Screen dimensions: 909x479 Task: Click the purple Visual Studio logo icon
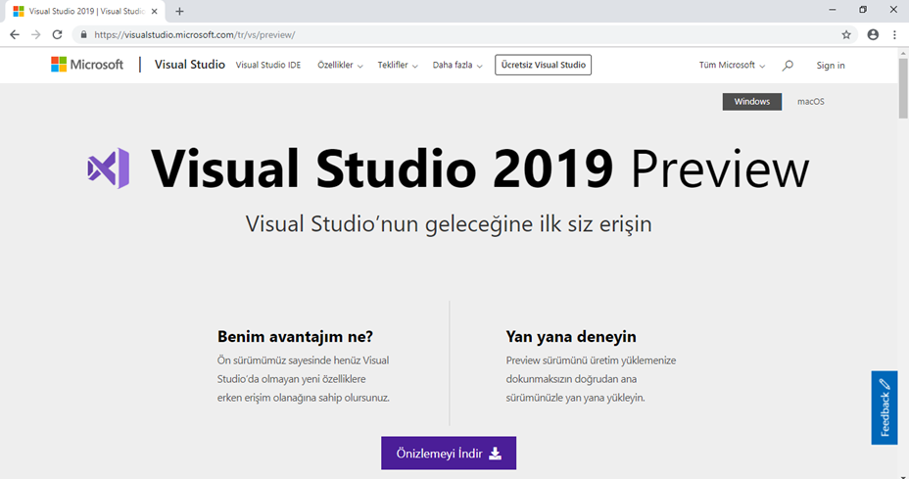pos(109,168)
